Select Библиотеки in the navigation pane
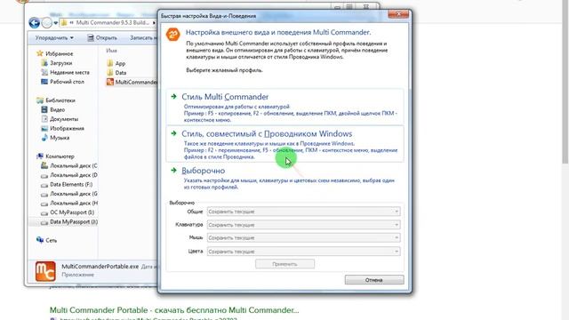Viewport: 569px width, 320px height. click(60, 100)
